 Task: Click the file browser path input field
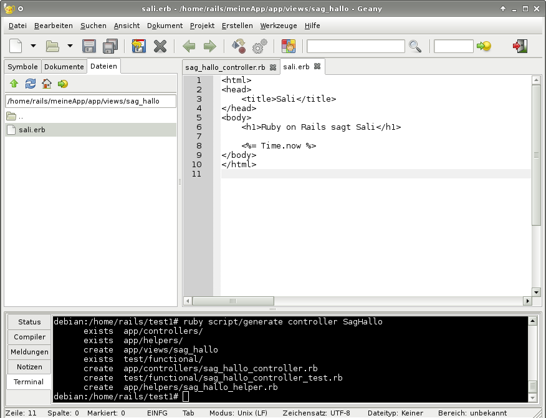(x=90, y=101)
